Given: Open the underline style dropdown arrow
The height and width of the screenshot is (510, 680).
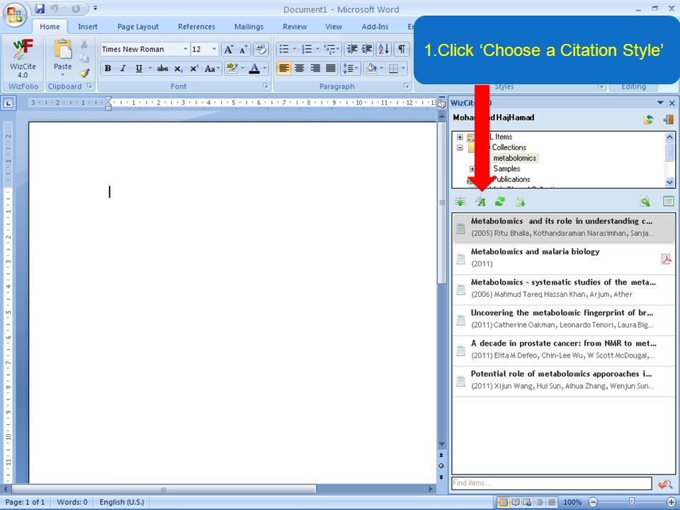Looking at the screenshot, I should coord(150,69).
